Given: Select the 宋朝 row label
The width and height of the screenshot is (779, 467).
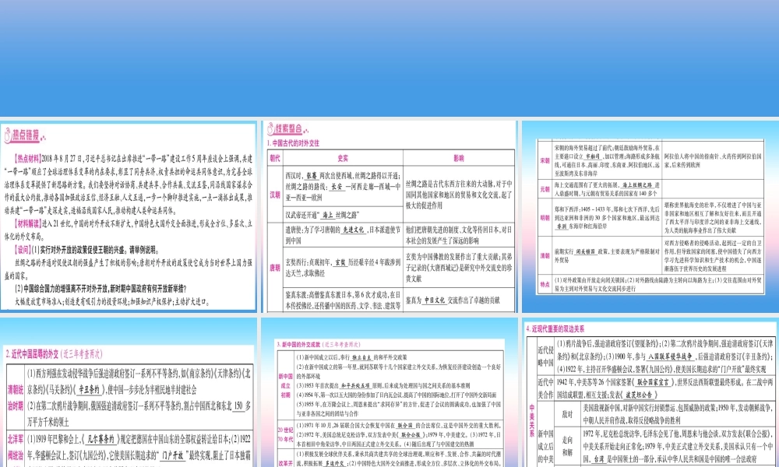Looking at the screenshot, I should [x=545, y=161].
